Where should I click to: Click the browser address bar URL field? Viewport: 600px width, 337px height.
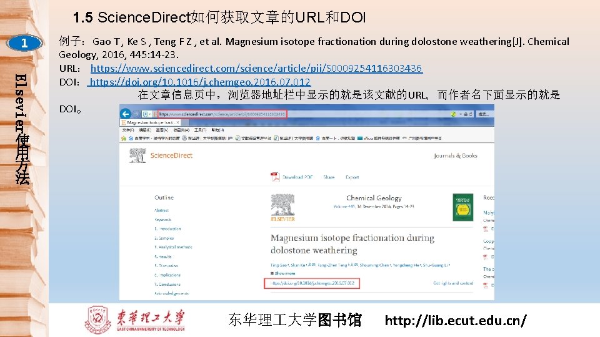[x=222, y=114]
